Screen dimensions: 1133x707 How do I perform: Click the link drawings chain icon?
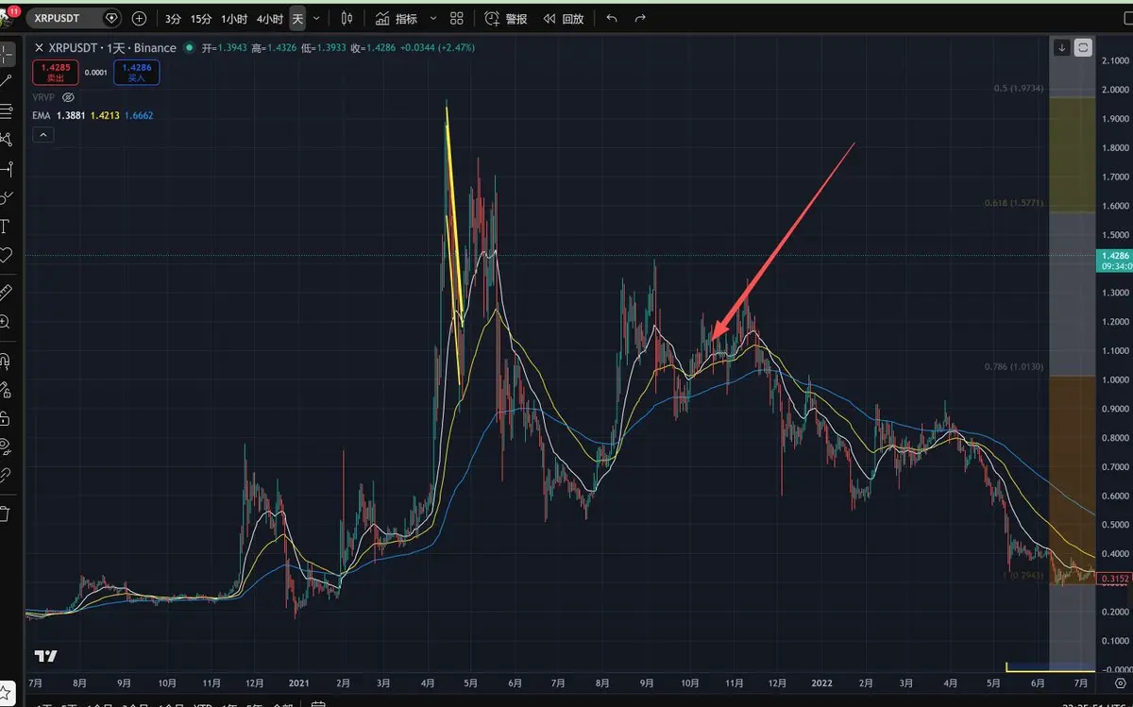pyautogui.click(x=5, y=475)
